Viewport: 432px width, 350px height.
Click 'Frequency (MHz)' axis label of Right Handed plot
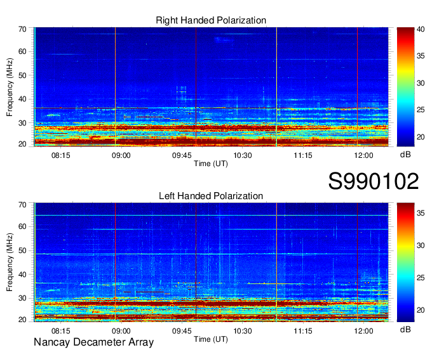(x=10, y=87)
